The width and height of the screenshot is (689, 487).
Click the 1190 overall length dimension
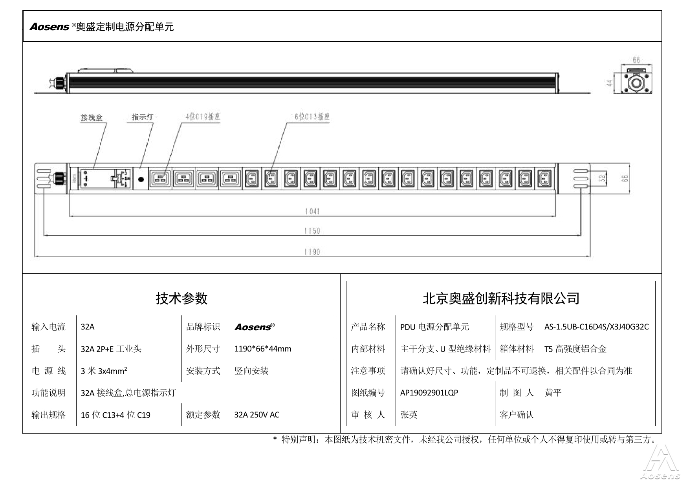pos(312,252)
